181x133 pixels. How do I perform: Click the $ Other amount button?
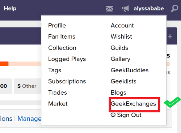27,86
